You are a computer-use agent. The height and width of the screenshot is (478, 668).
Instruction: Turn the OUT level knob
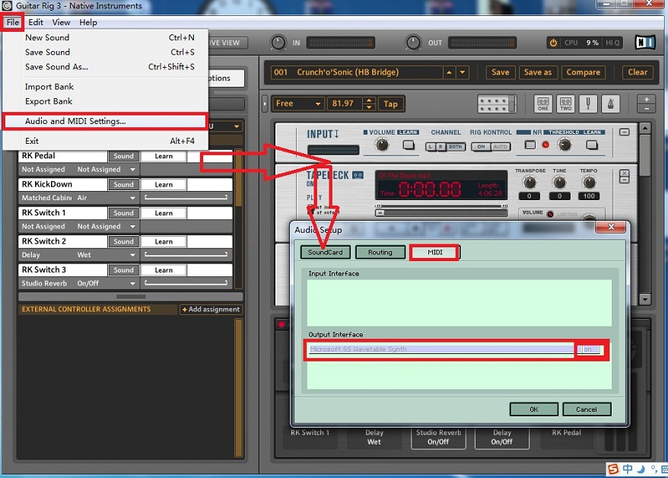pos(413,43)
